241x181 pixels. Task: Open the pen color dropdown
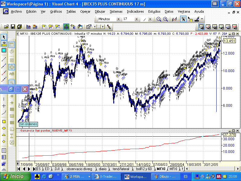point(202,19)
